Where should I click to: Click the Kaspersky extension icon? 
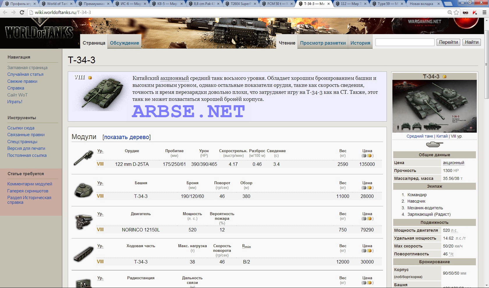[x=475, y=12]
